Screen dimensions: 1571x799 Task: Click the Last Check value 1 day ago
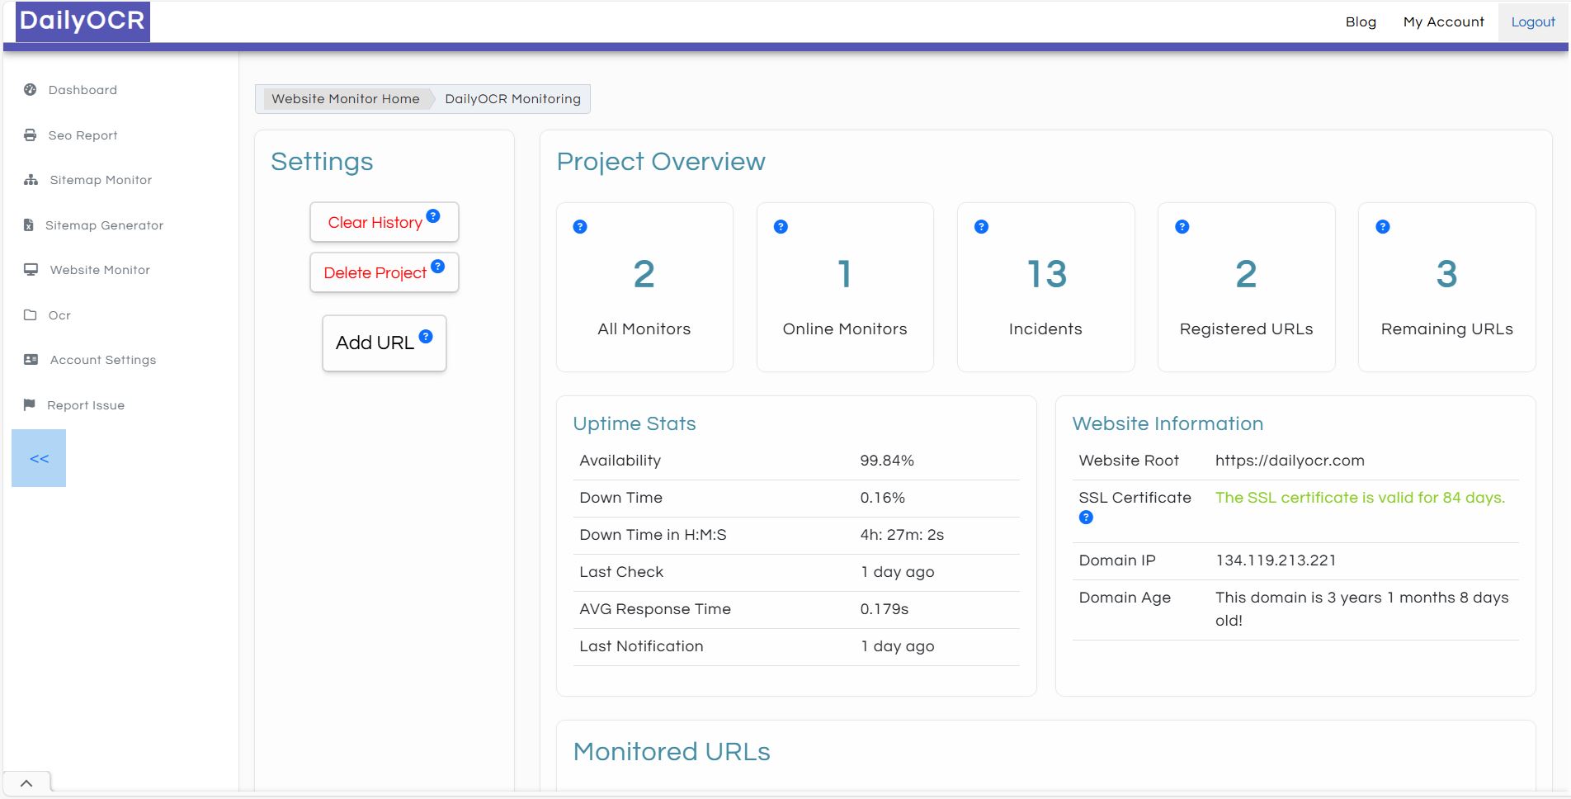click(x=897, y=572)
